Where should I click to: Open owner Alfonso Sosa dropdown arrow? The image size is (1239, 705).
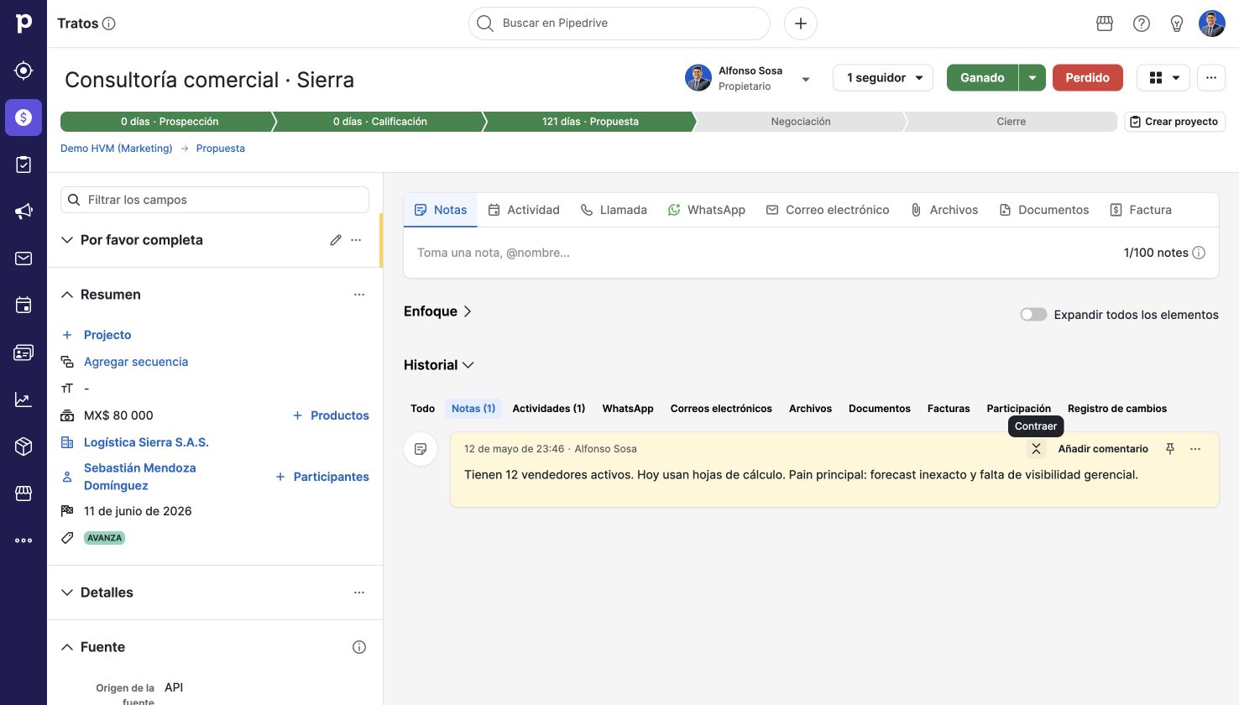(806, 79)
